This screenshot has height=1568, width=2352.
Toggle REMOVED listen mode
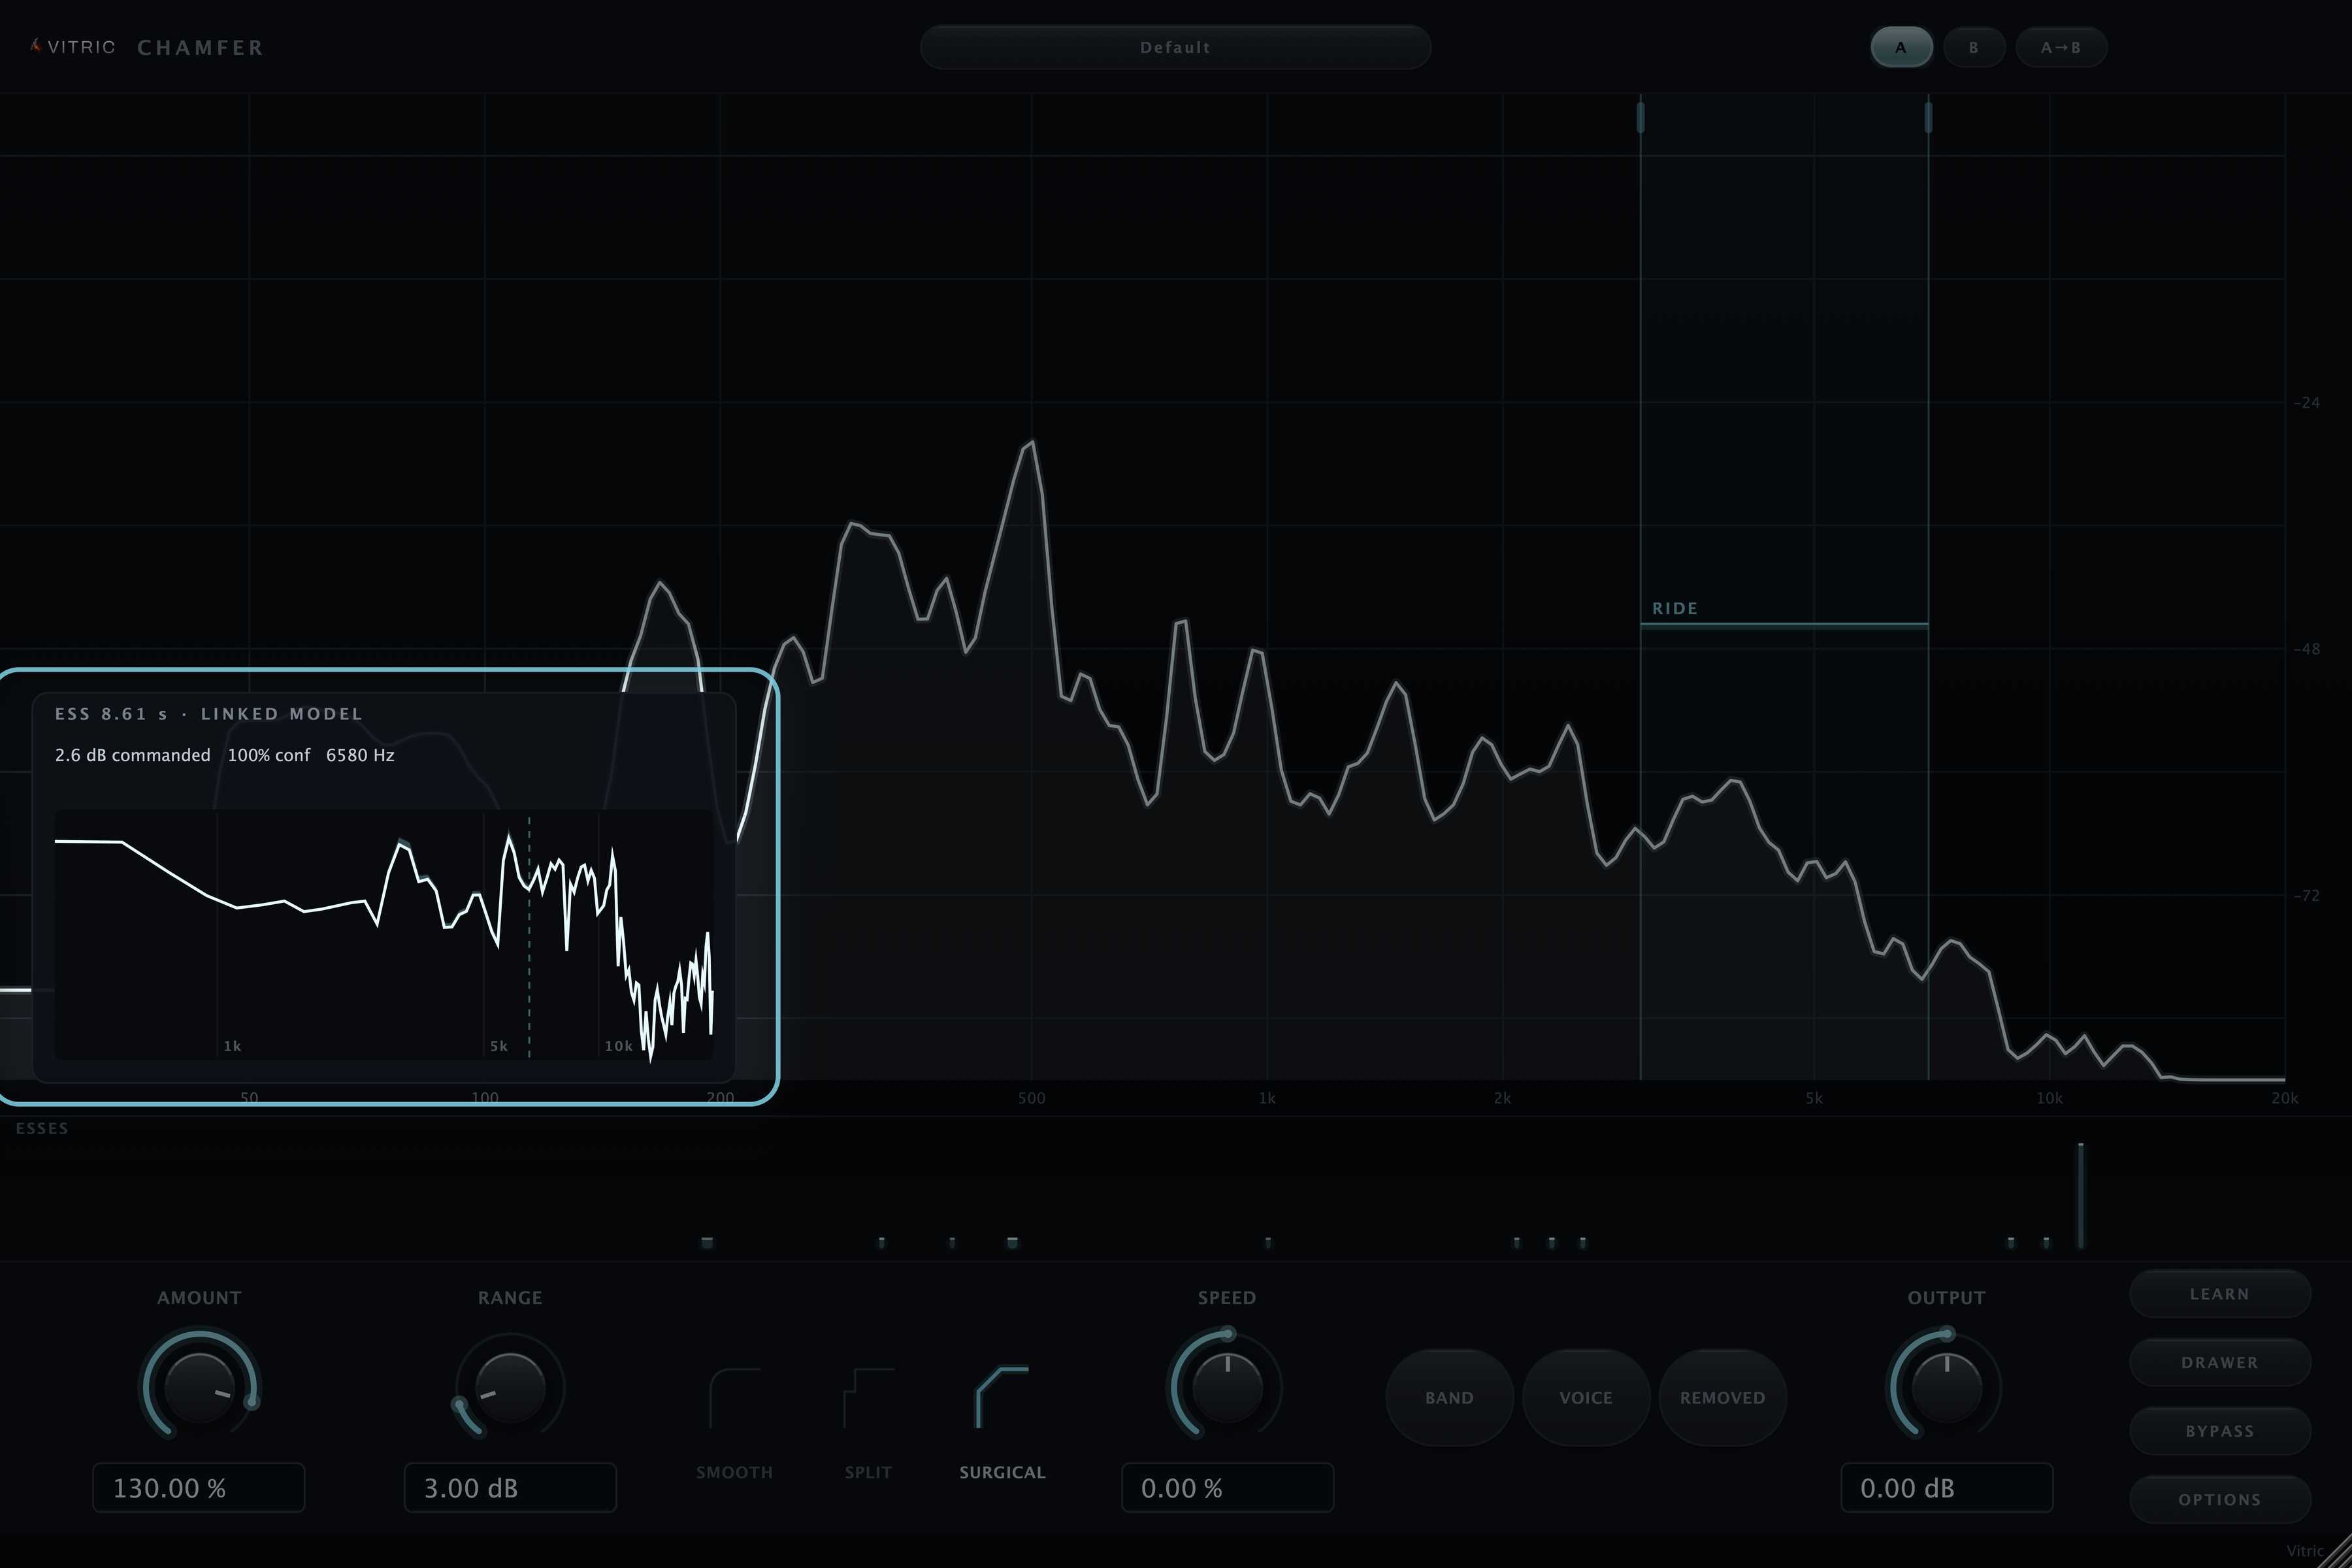1722,1397
